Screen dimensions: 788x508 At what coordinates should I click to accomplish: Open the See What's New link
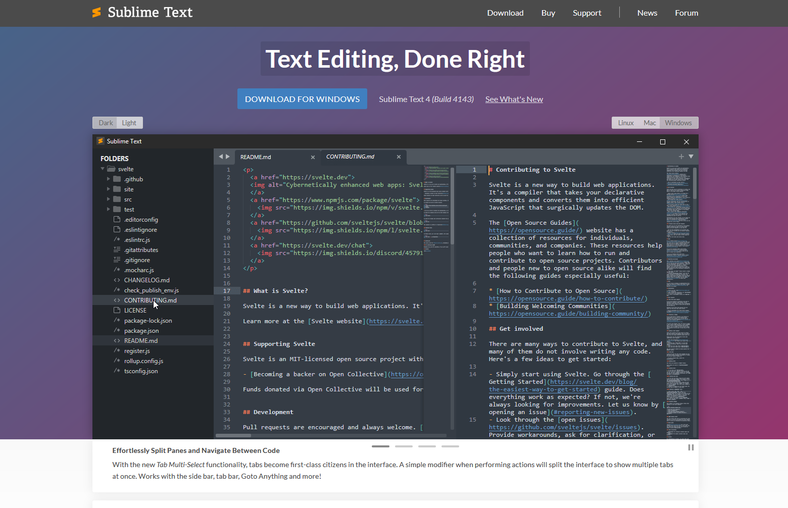coord(514,99)
